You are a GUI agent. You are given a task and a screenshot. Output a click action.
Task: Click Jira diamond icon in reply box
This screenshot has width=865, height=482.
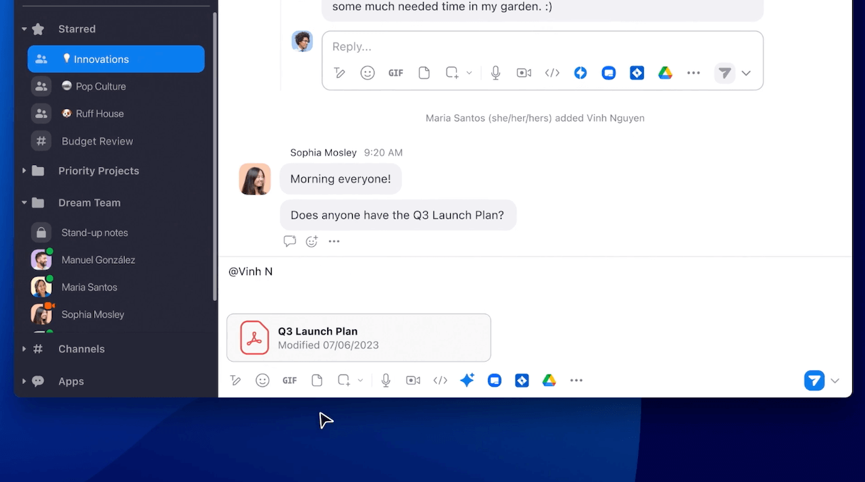pos(637,73)
